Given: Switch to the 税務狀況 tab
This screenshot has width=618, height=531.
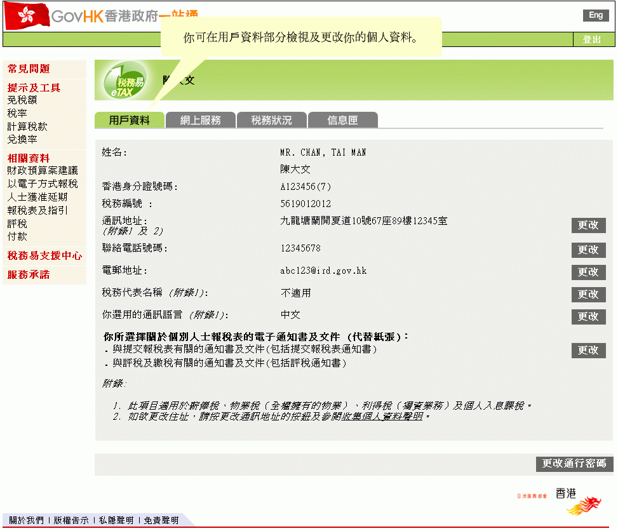Looking at the screenshot, I should tap(271, 120).
